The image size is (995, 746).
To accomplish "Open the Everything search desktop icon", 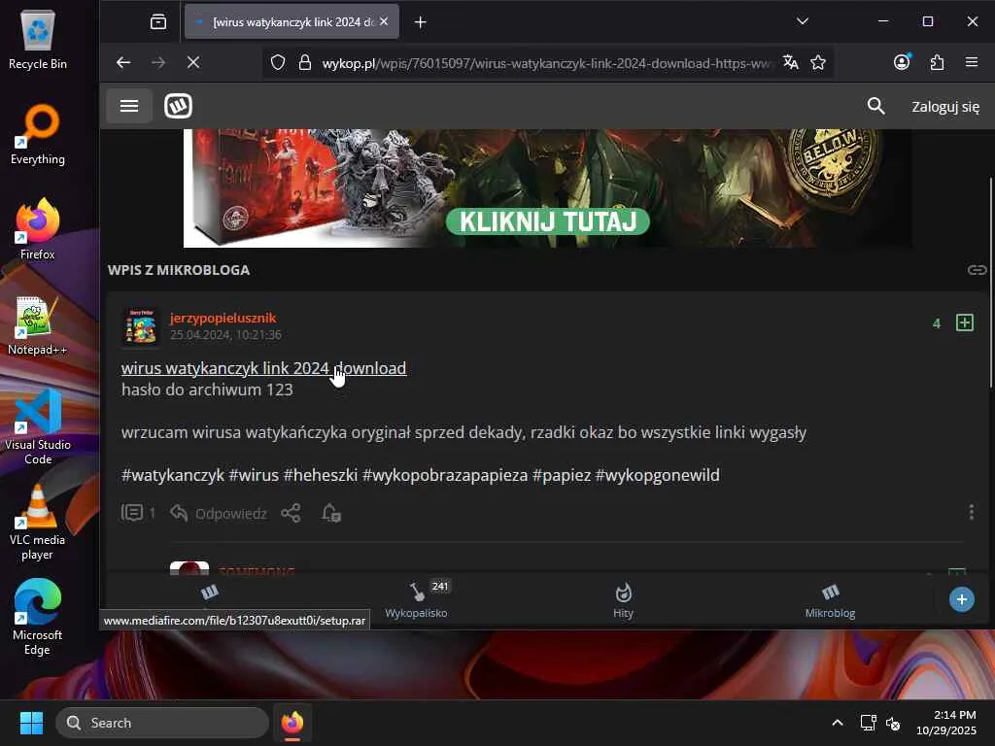I will (x=38, y=134).
